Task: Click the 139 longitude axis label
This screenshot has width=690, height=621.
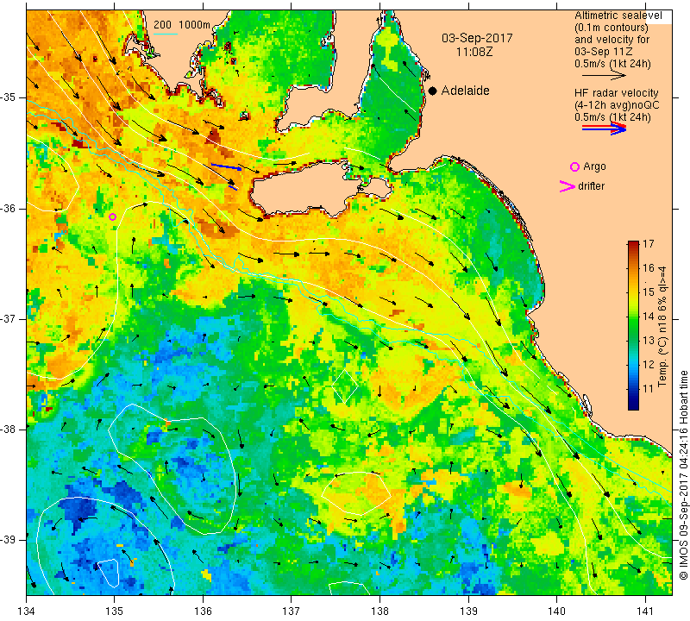Action: point(468,611)
